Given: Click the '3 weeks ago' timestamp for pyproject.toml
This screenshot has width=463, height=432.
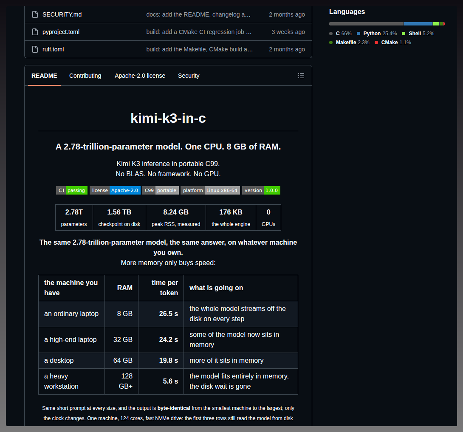Looking at the screenshot, I should click(288, 32).
